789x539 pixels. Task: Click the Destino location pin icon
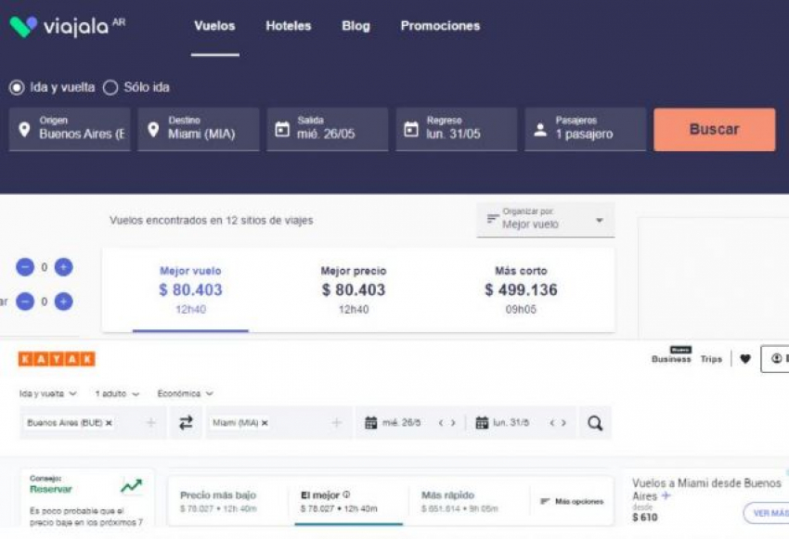[x=153, y=130]
